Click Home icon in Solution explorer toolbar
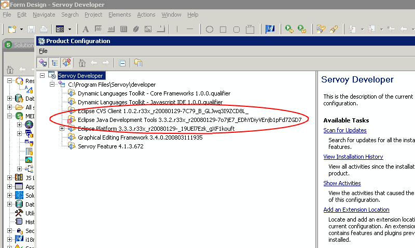This screenshot has height=248, width=415. click(10, 70)
